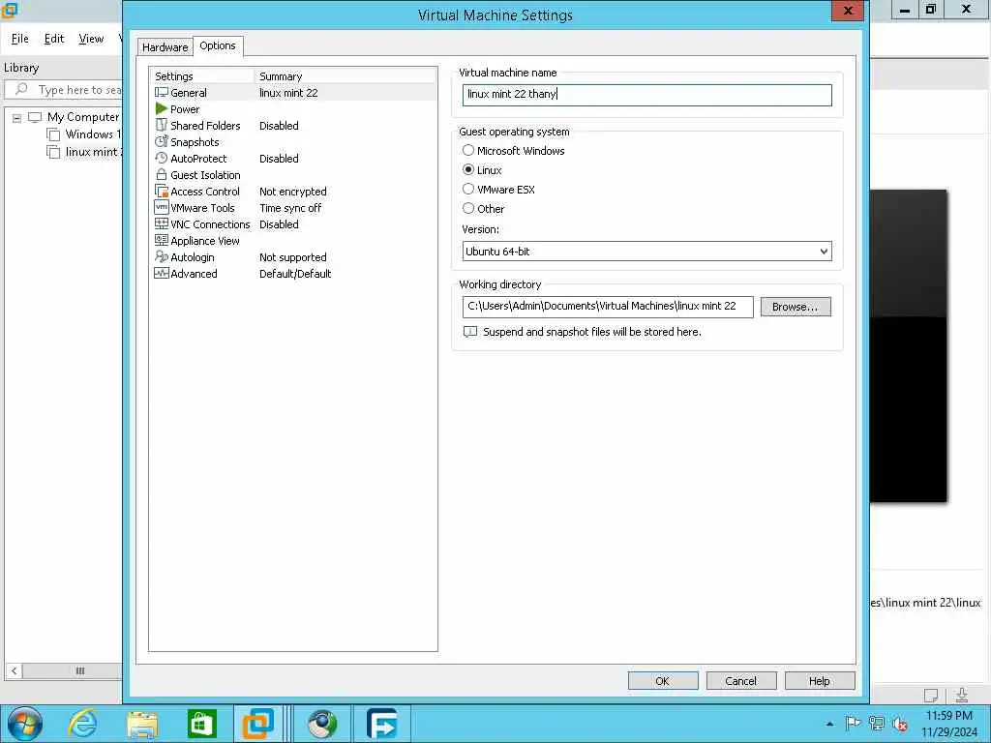Click VMware Workstation taskbar icon
The height and width of the screenshot is (743, 991).
tap(258, 724)
